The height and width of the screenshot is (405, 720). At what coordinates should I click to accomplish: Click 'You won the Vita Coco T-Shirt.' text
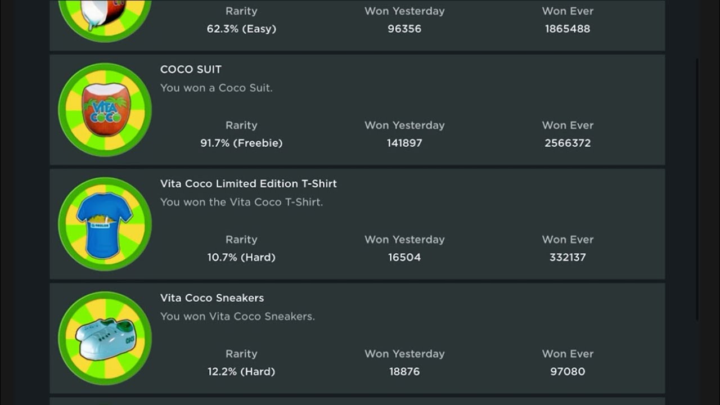[x=241, y=202]
